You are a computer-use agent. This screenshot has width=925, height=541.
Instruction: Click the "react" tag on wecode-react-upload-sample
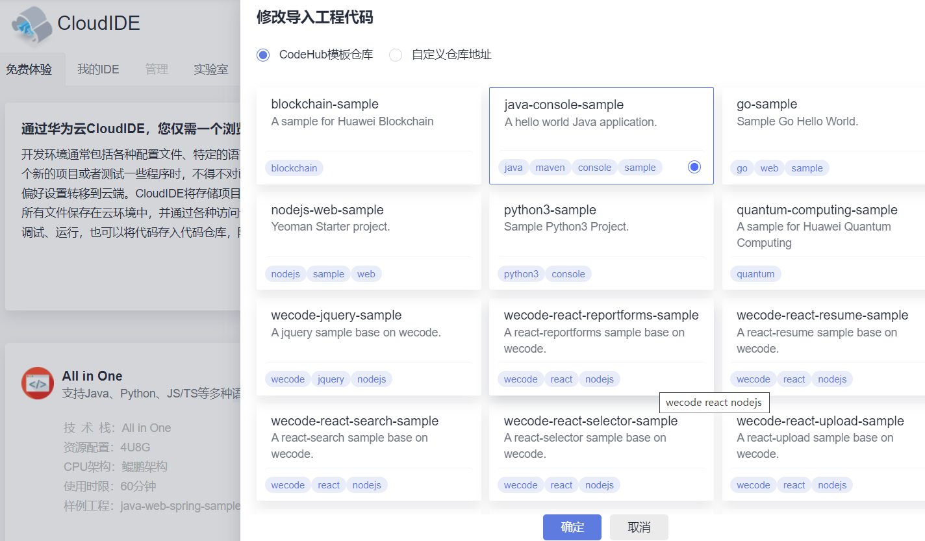point(794,485)
